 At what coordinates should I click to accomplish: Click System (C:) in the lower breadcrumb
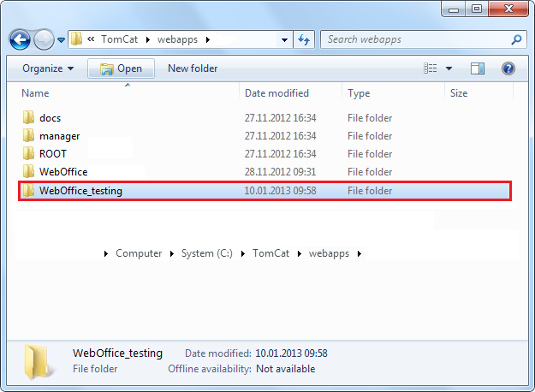click(x=207, y=253)
